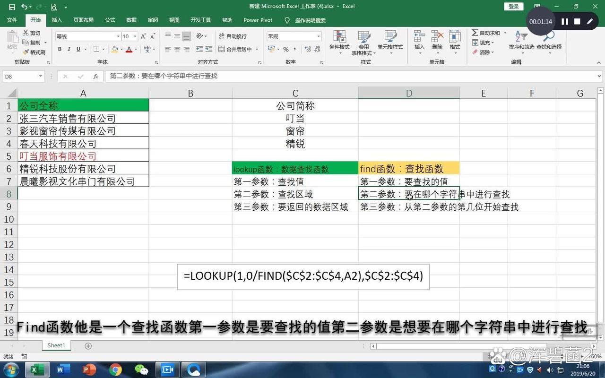Screen dimensions: 605x378
Task: Switch to the Power Pivot tab
Action: 258,20
